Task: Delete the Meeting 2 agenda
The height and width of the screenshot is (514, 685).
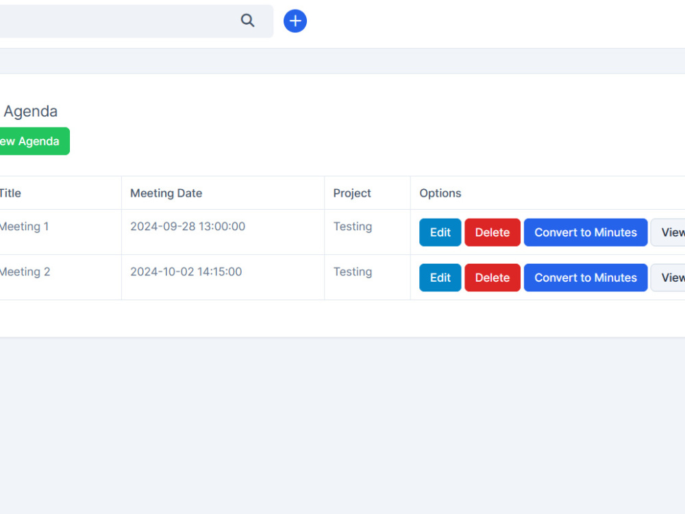Action: pos(493,278)
